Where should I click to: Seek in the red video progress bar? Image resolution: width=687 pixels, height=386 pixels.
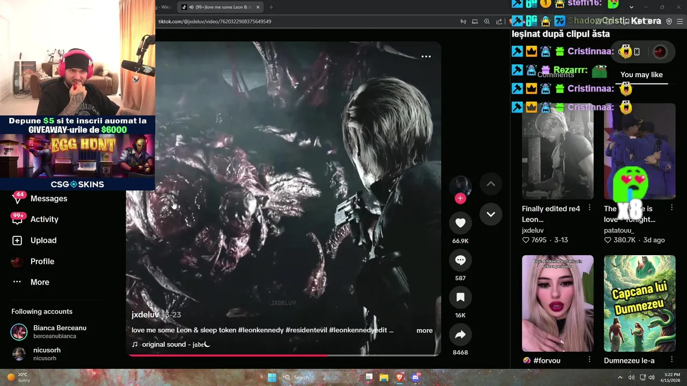pyautogui.click(x=283, y=355)
